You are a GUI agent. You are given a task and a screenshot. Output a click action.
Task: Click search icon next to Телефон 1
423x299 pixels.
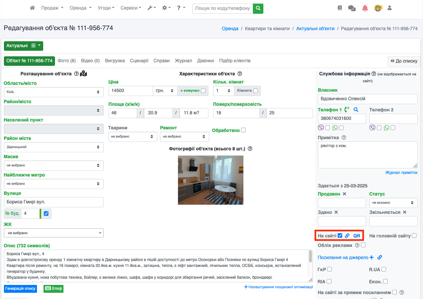click(356, 110)
